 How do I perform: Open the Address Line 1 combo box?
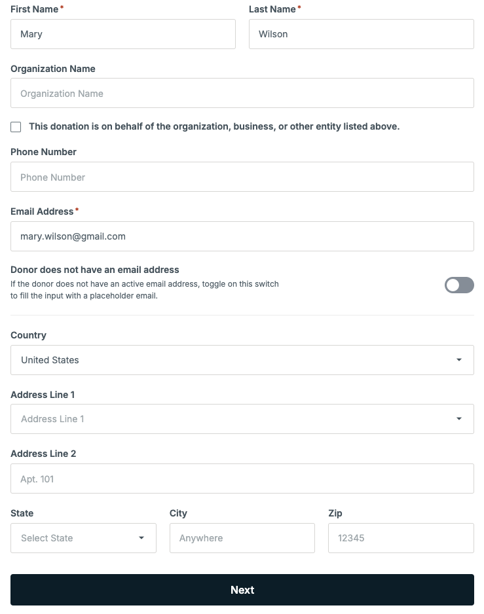pos(242,419)
